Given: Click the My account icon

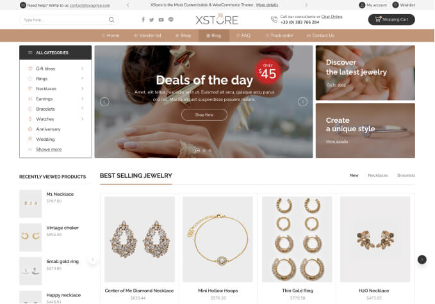Looking at the screenshot, I should [x=362, y=5].
